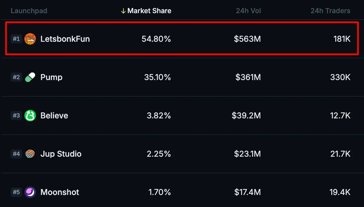This screenshot has width=364, height=207.
Task: Click the 54.80% market share value
Action: pyautogui.click(x=156, y=39)
